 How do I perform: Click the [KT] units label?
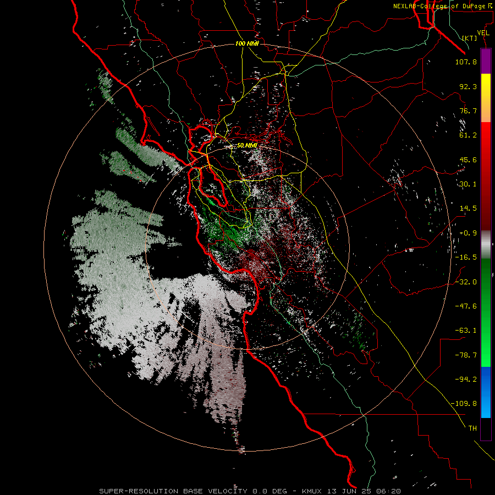[x=470, y=38]
